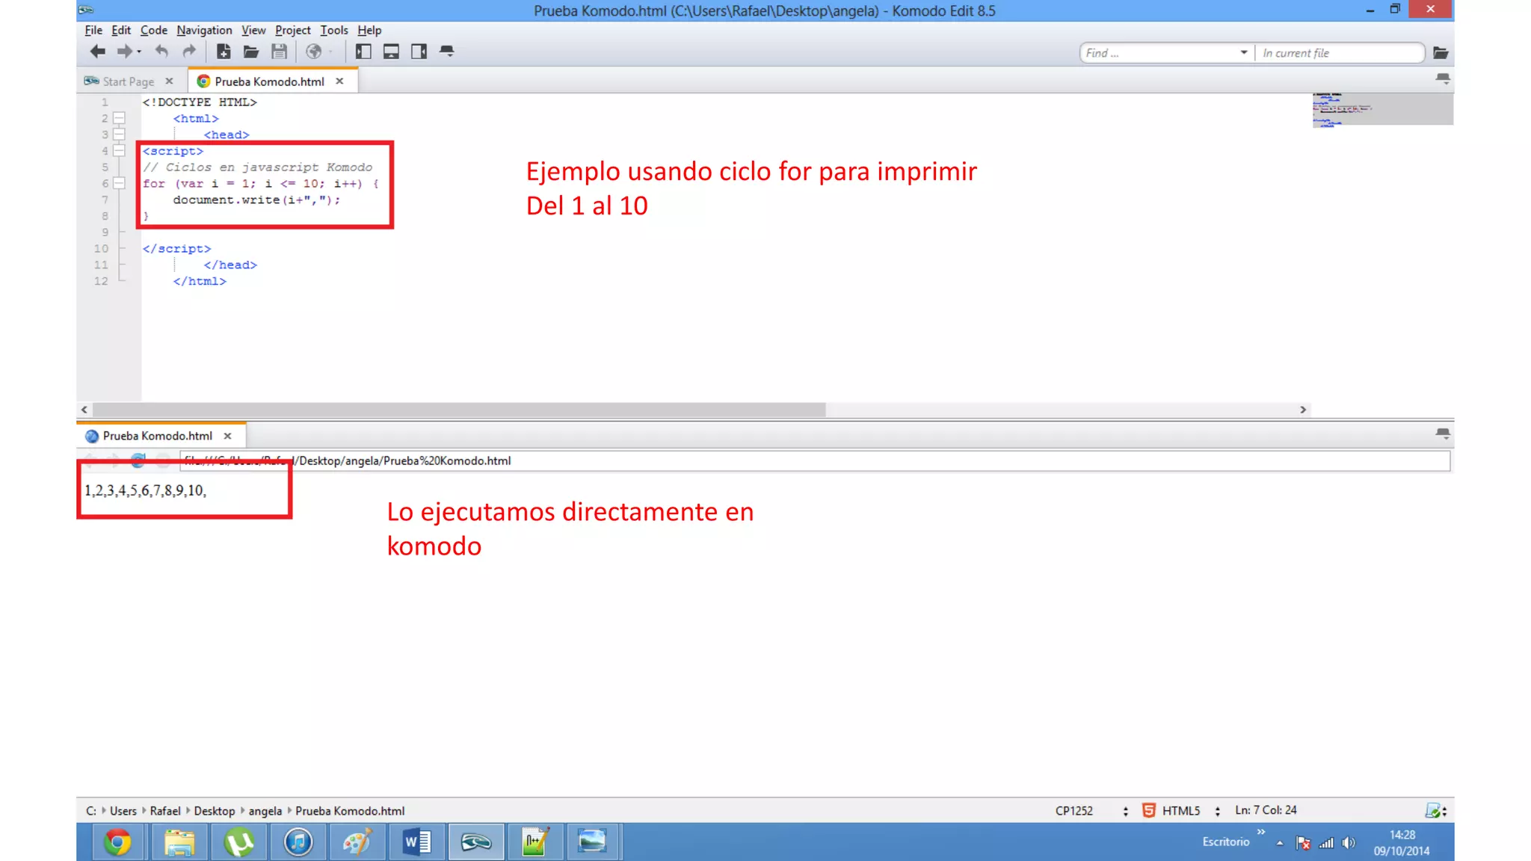Click the editor horizontal scrollbar thumb
The image size is (1531, 861).
459,410
